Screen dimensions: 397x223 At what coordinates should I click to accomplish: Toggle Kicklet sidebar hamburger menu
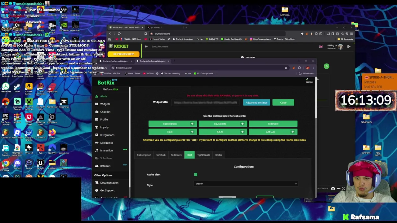[x=146, y=47]
